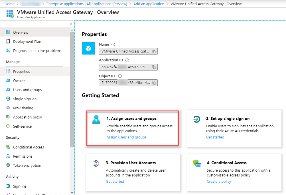Click the Application proxy icon
Screen dimensions: 286x195
tap(8, 117)
